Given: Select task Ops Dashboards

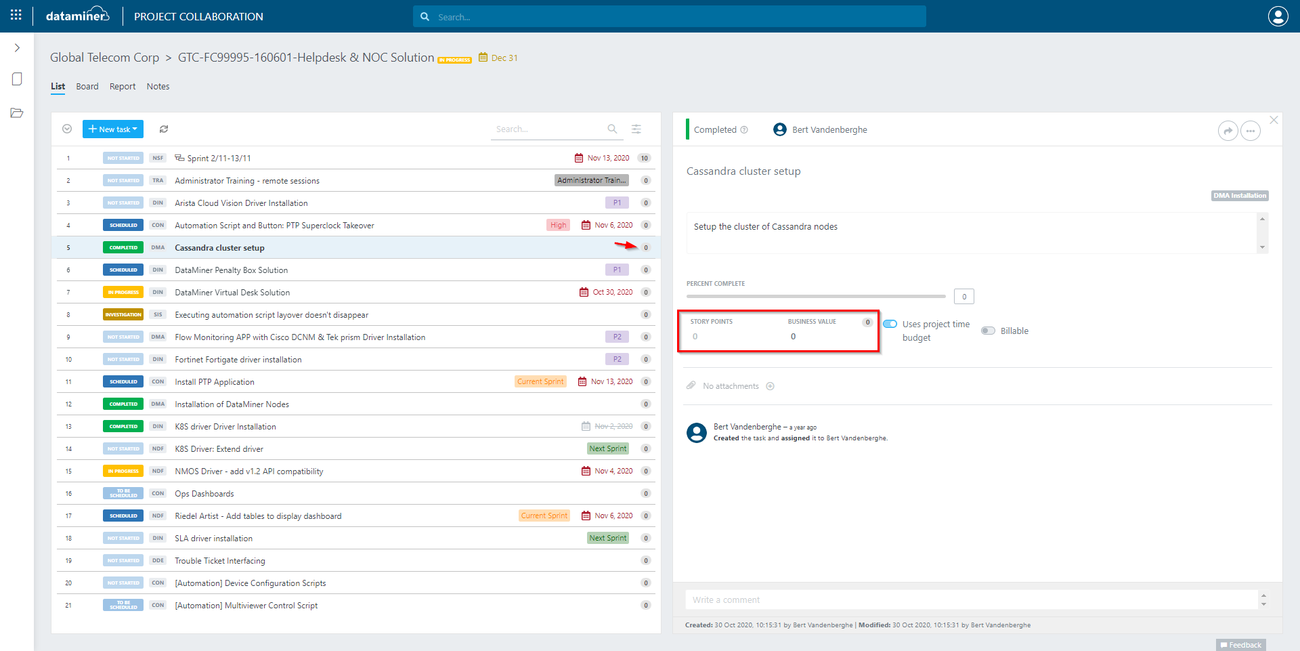Looking at the screenshot, I should [204, 494].
